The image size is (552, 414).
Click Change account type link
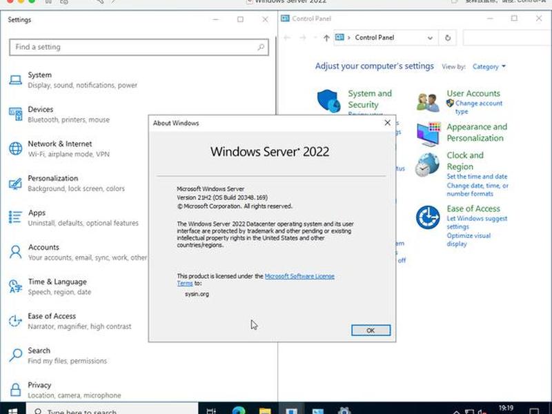pyautogui.click(x=478, y=107)
